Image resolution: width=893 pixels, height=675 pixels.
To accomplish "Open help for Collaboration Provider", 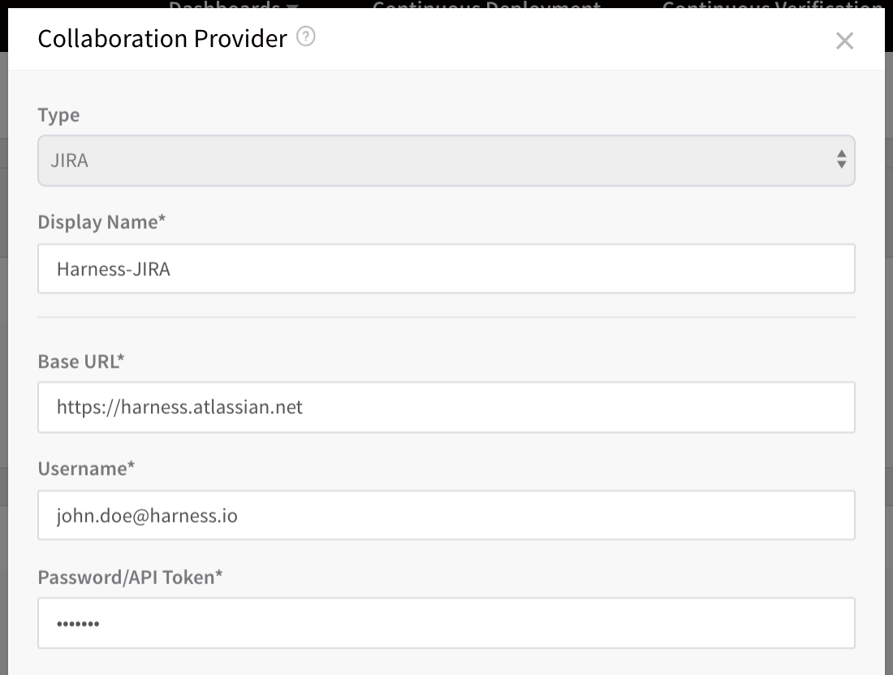I will 306,37.
